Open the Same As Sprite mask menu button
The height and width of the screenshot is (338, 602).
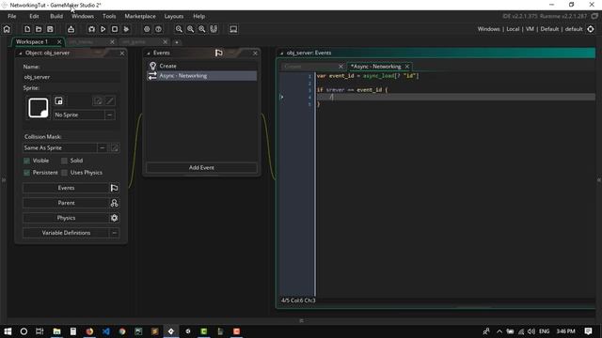pyautogui.click(x=103, y=148)
